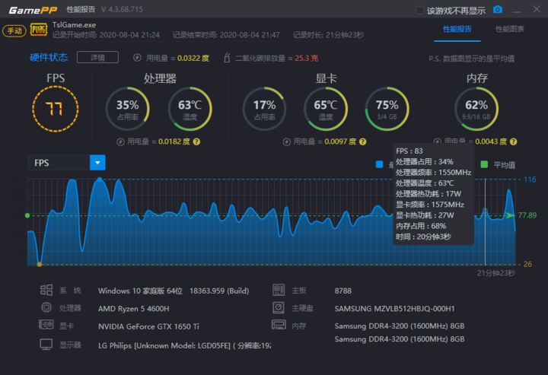548x375 pixels.
Task: Click the graphics card power help question icon
Action: (x=363, y=141)
